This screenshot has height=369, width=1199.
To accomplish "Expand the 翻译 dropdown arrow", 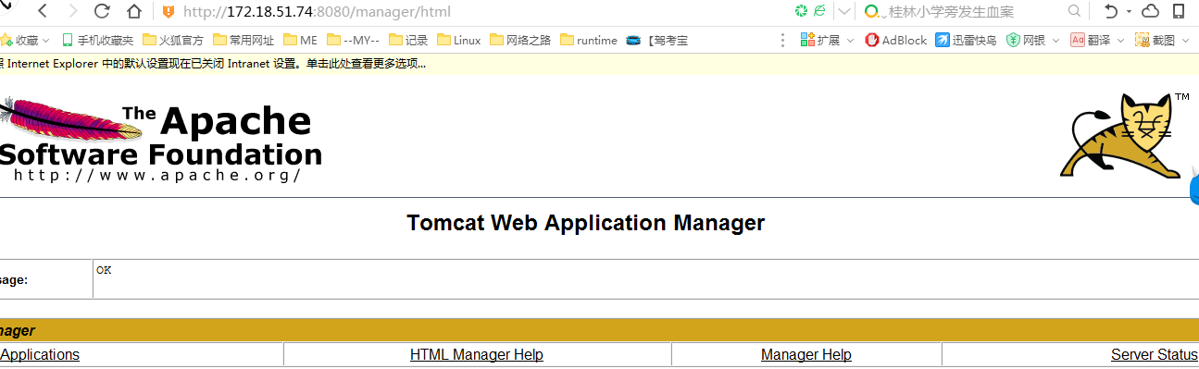I will click(x=1120, y=41).
